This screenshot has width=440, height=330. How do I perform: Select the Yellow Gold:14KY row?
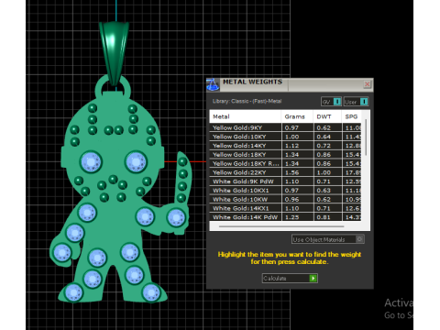point(285,146)
